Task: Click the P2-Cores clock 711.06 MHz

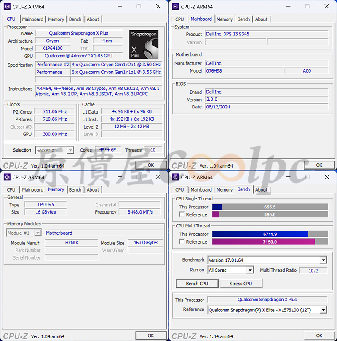Action: pos(54,111)
